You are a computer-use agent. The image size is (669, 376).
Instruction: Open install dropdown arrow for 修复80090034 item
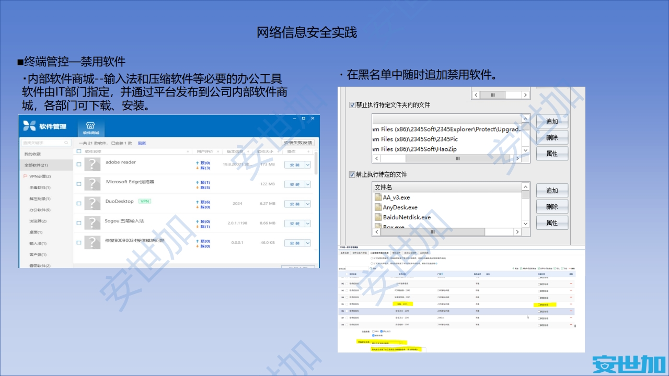(x=307, y=243)
